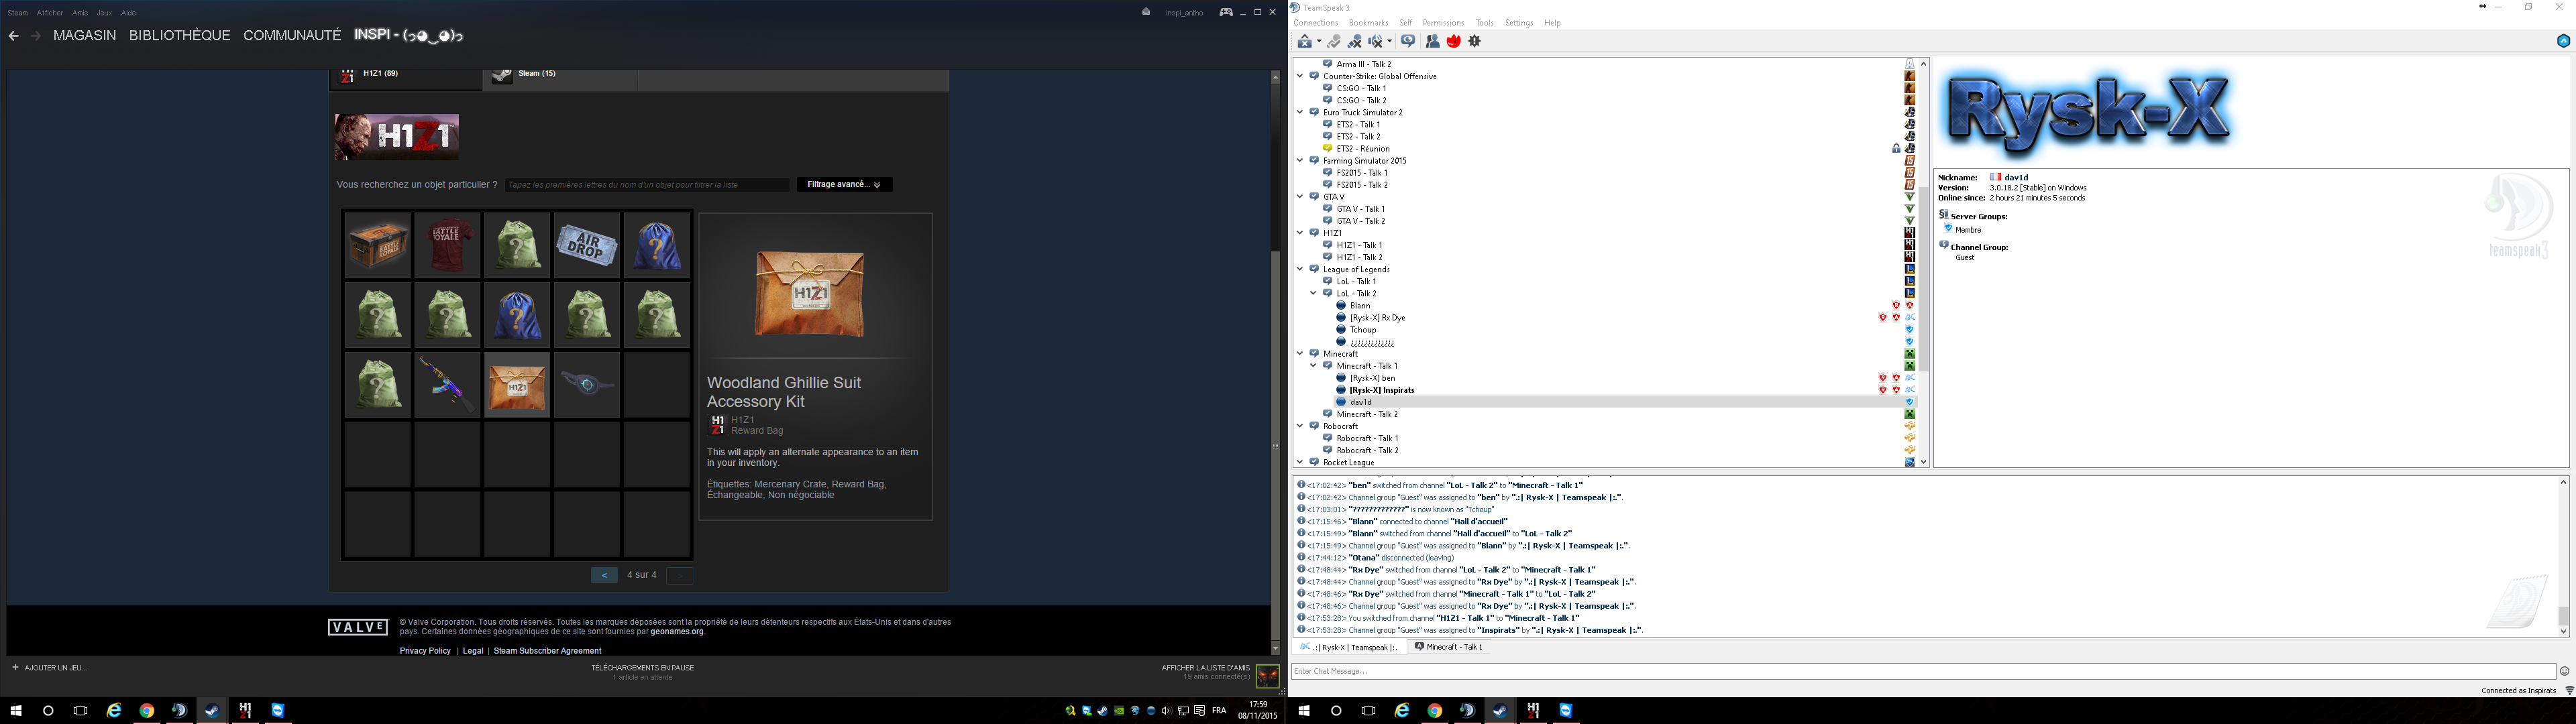Open Steam MAGASIN section
2576x724 pixels.
tap(85, 35)
